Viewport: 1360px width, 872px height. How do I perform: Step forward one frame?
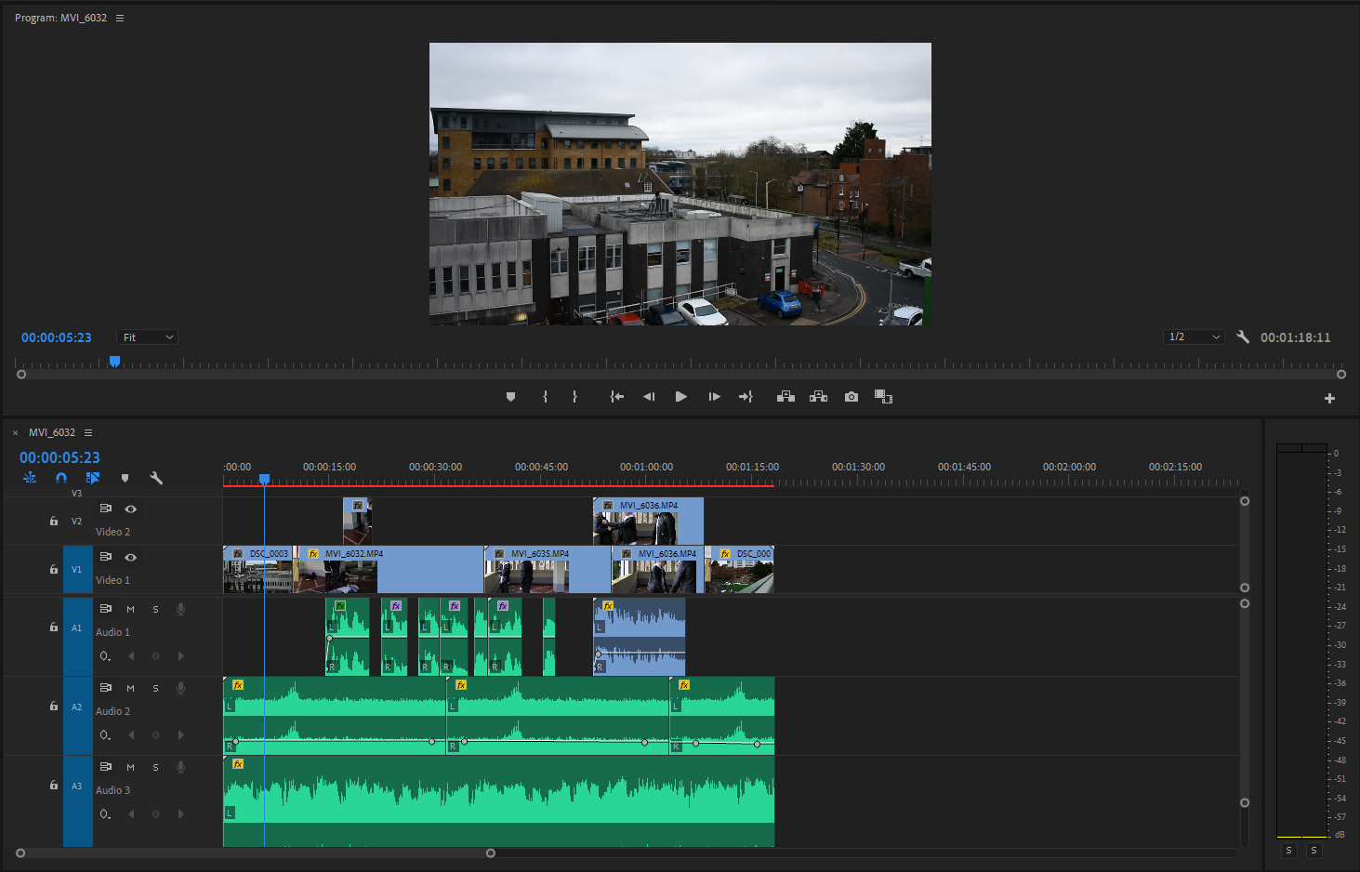[x=714, y=397]
